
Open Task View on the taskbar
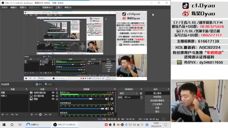[20, 125]
